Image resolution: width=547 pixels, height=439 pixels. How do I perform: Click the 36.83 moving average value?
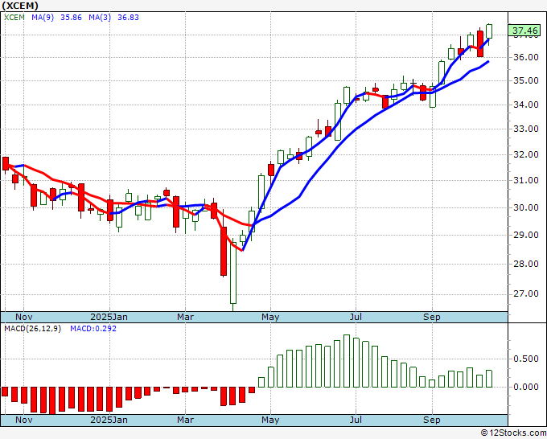tap(129, 17)
